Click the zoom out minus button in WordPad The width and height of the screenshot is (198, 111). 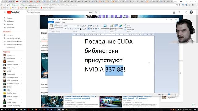click(163, 95)
